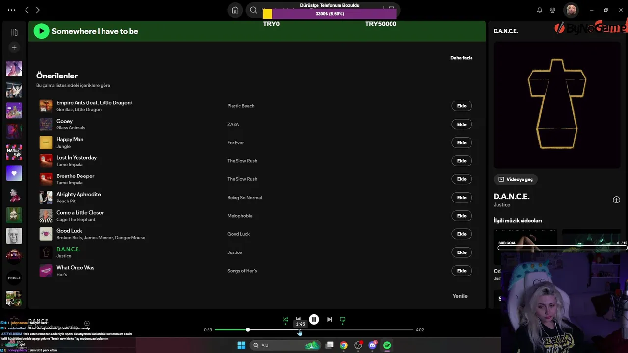Navigate forward with the right arrow
This screenshot has height=353, width=628.
[x=38, y=10]
